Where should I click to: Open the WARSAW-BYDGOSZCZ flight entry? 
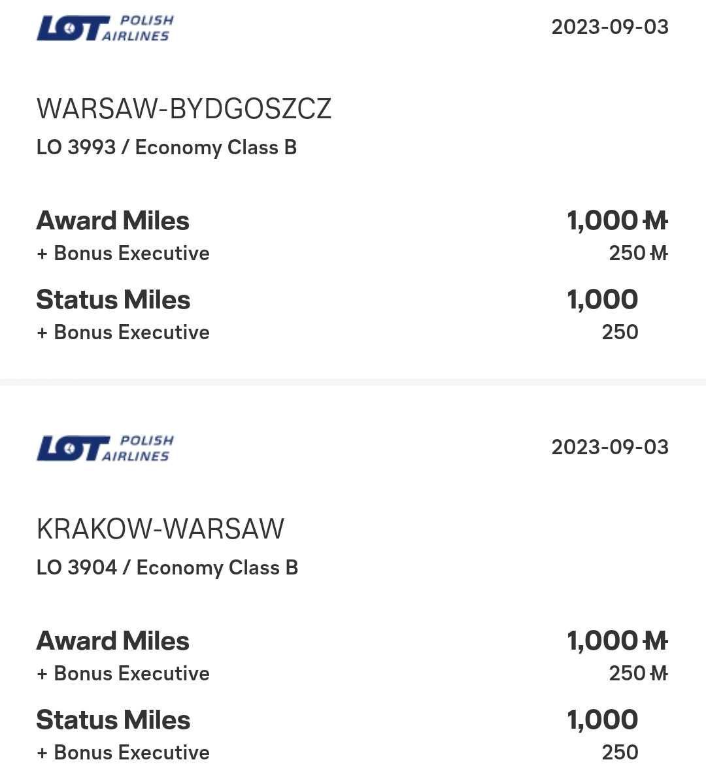[x=184, y=108]
